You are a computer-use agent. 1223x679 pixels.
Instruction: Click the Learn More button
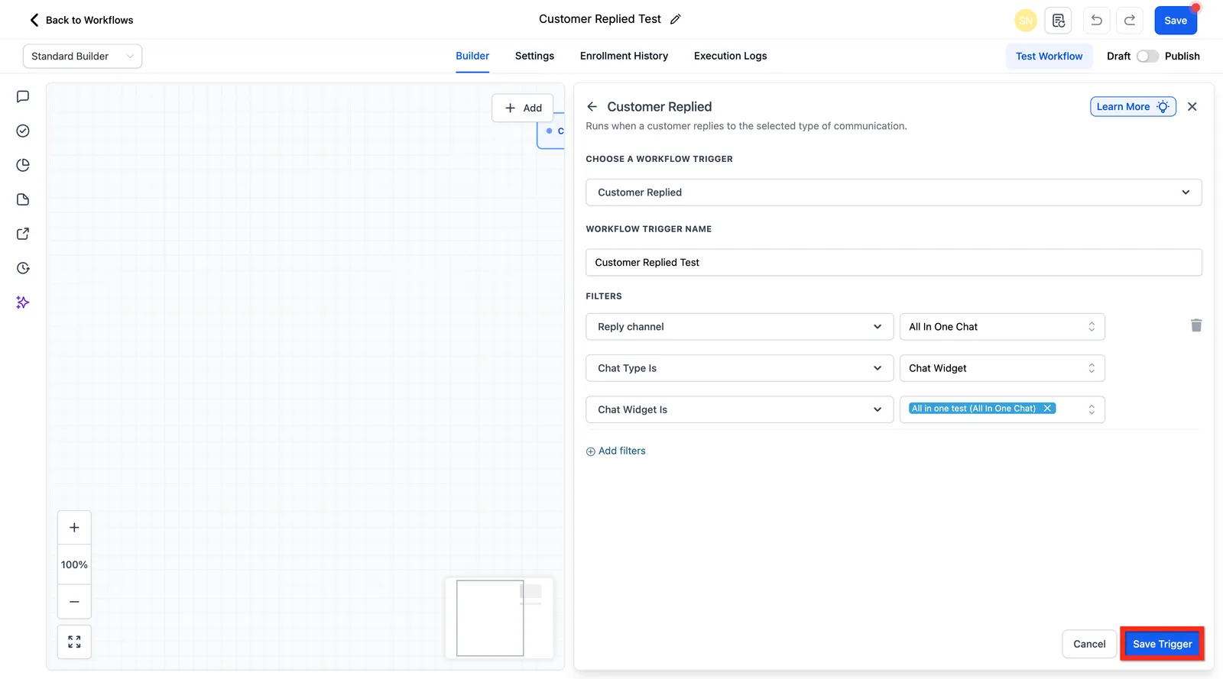coord(1133,107)
